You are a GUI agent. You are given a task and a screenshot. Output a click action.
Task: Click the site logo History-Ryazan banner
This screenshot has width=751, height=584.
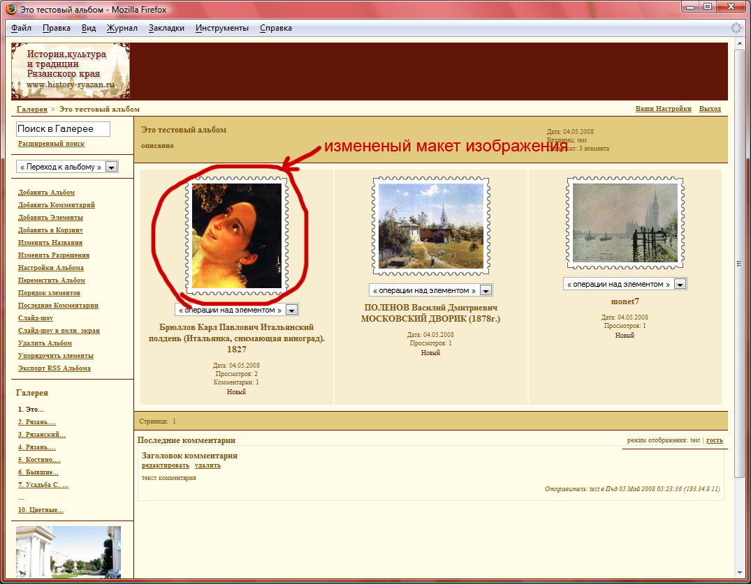click(x=71, y=70)
